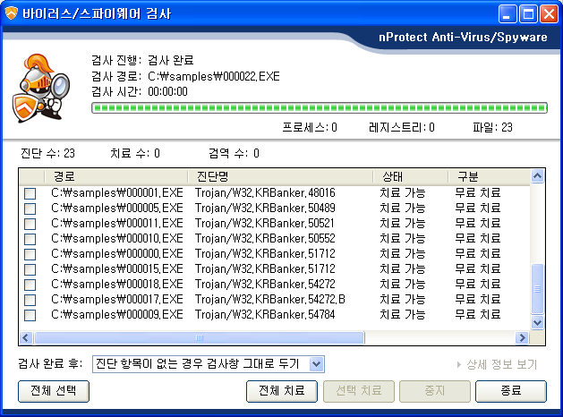
Task: Select Trojan/W32.KRBanker.48016 entry
Action: pos(265,193)
